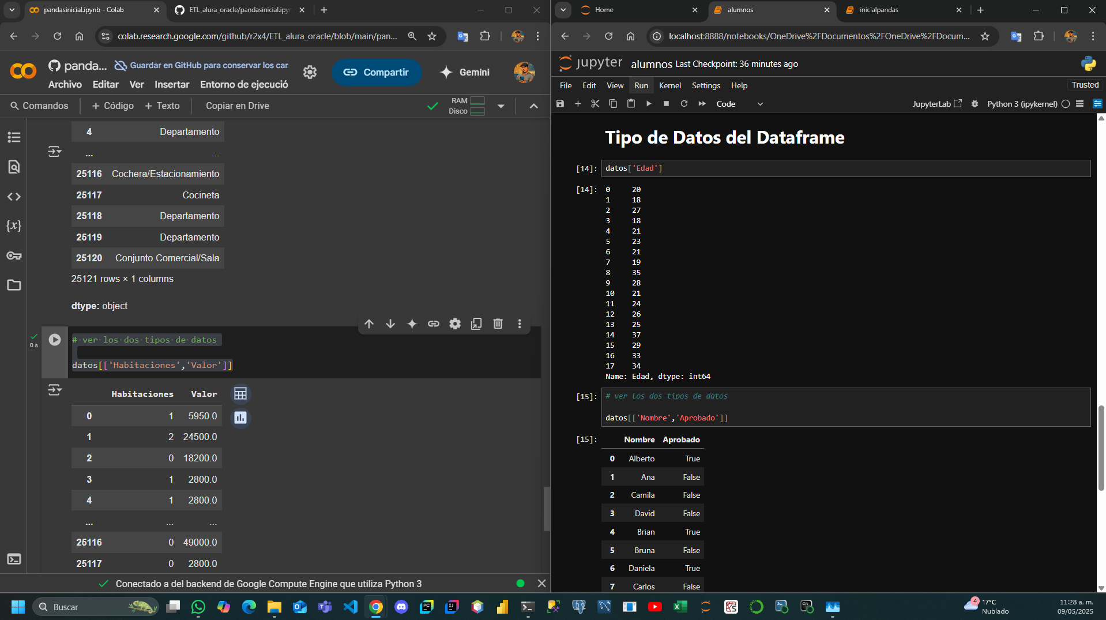Copy link to cell icon
This screenshot has width=1106, height=620.
click(434, 324)
